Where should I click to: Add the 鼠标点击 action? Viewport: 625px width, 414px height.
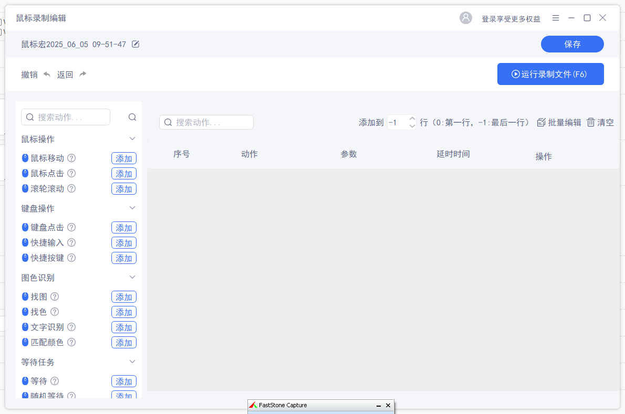click(124, 174)
